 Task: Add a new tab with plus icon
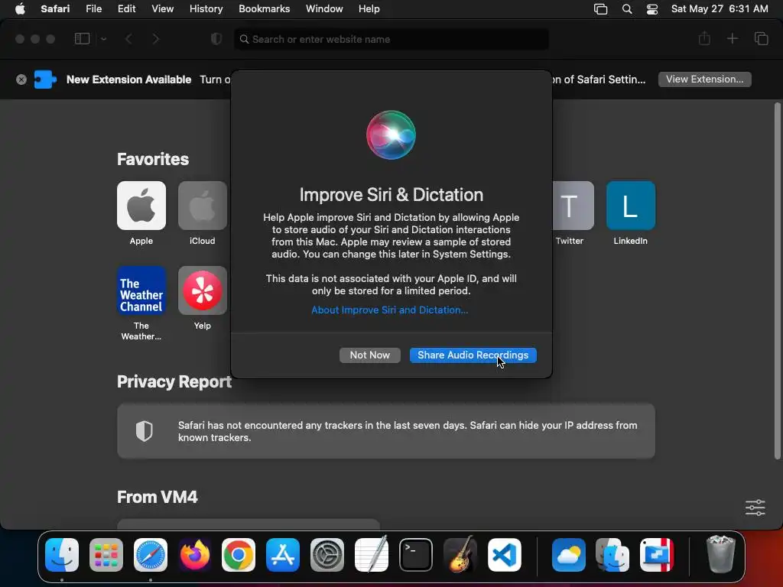tap(732, 38)
